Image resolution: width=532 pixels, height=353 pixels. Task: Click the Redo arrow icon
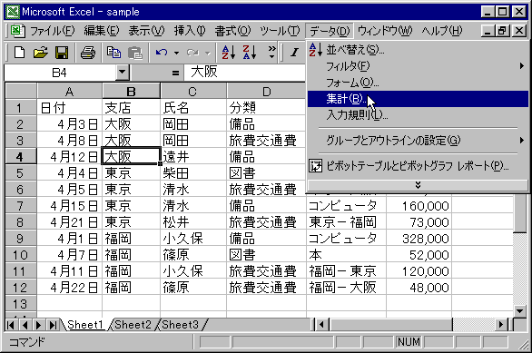[x=192, y=53]
